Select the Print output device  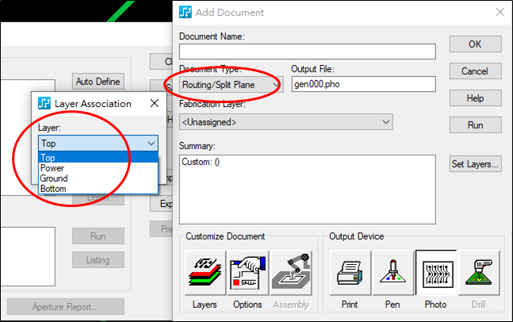(x=350, y=273)
